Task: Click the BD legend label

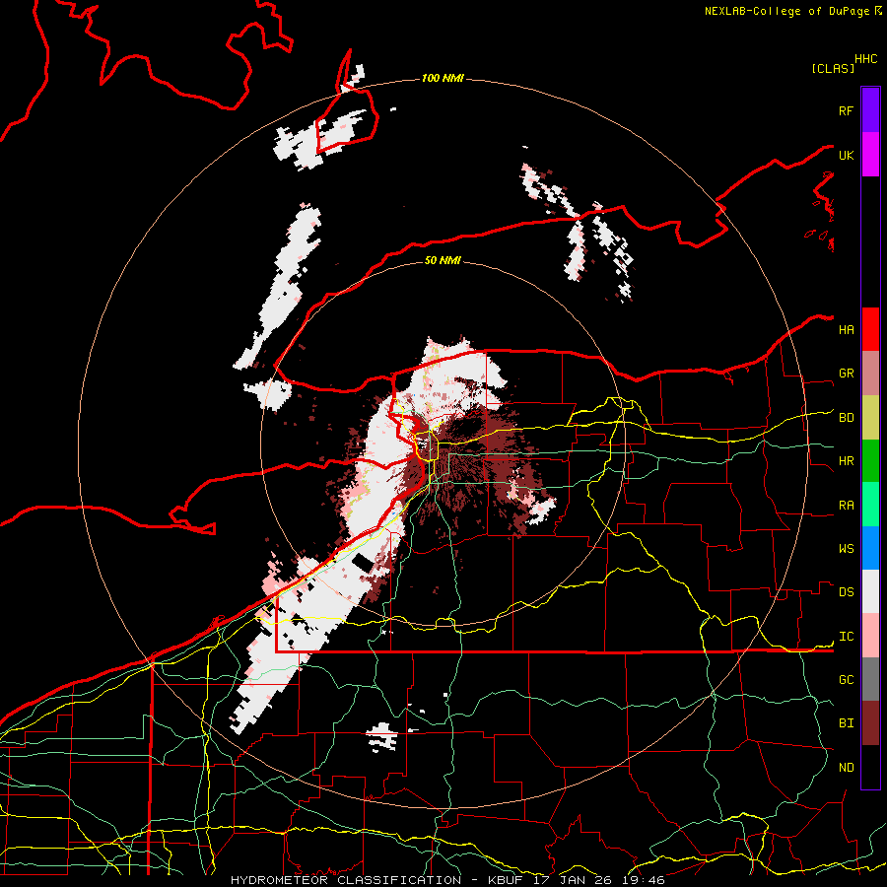Action: click(x=846, y=418)
